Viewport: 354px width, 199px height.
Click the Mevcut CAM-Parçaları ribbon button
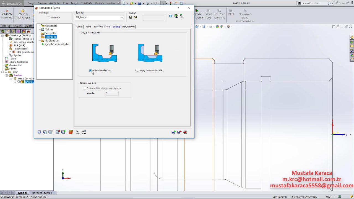[23, 14]
